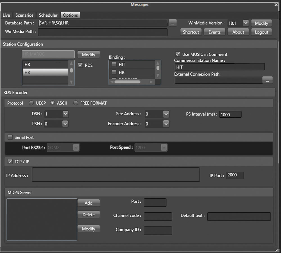Toggle the TCP / IP checkbox

[10, 162]
